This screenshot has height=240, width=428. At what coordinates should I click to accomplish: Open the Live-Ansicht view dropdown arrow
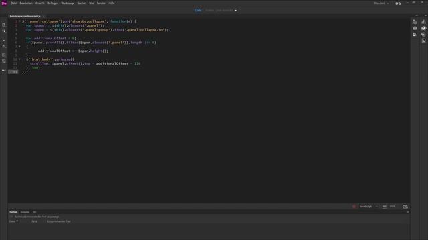point(236,11)
